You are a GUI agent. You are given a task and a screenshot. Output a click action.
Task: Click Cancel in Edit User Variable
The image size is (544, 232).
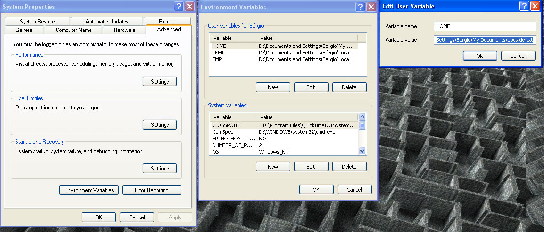(x=518, y=56)
